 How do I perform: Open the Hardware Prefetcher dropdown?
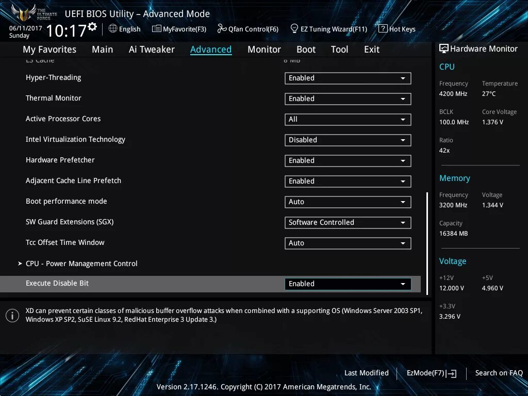pyautogui.click(x=348, y=161)
